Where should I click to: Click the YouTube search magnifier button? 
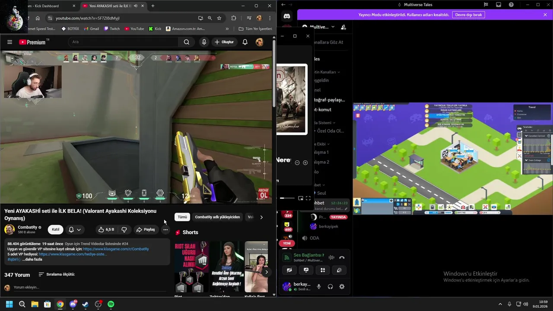(x=186, y=42)
